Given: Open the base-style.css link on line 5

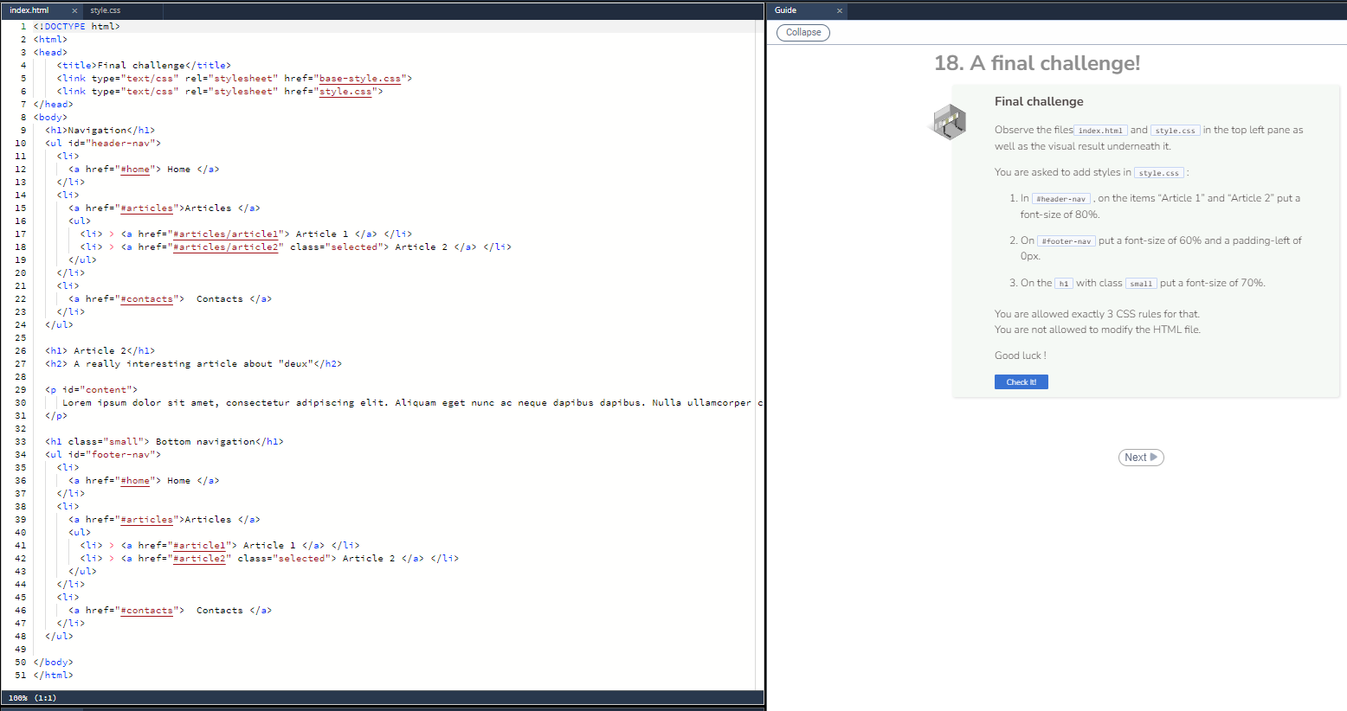Looking at the screenshot, I should coord(358,78).
